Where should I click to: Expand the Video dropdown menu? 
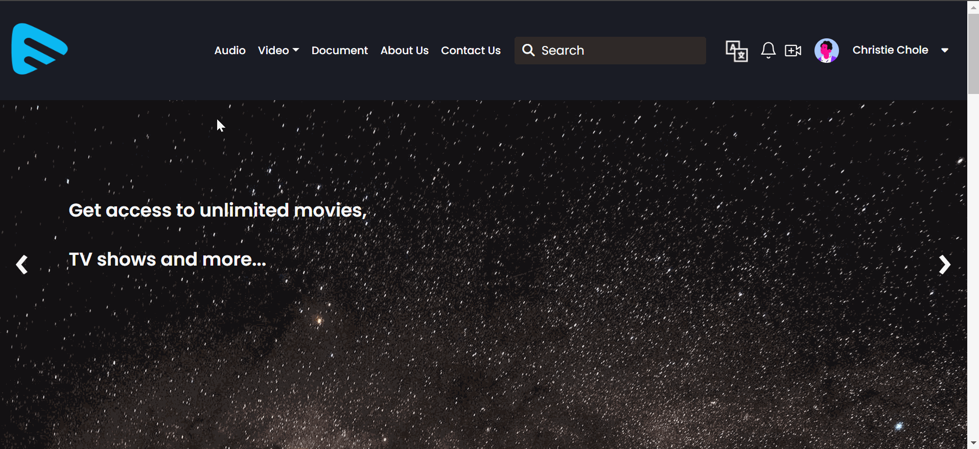point(278,51)
